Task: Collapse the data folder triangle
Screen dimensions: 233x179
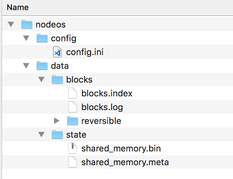Action: (x=26, y=66)
